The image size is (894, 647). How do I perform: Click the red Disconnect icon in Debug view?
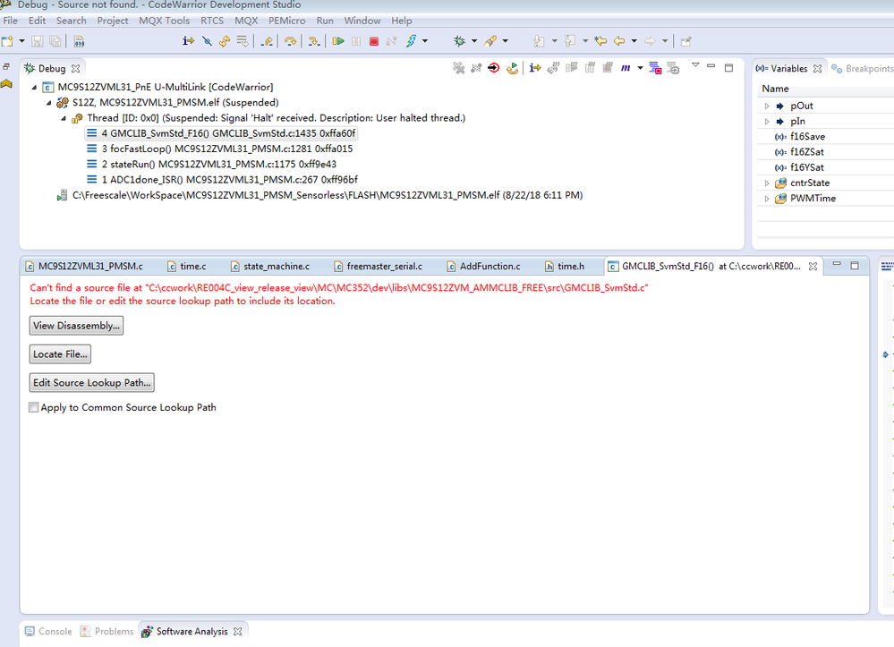[x=494, y=68]
